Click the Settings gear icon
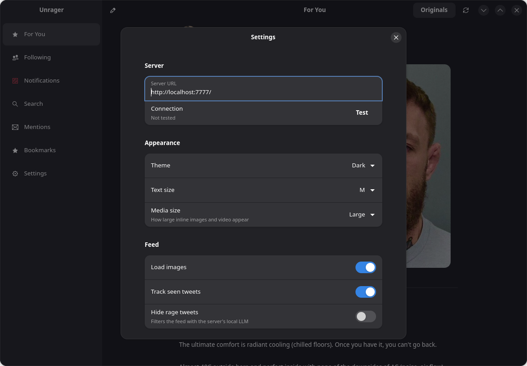Image resolution: width=527 pixels, height=366 pixels. point(15,174)
